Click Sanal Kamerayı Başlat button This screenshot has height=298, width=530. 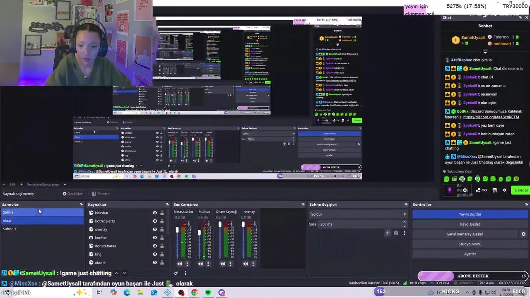(465, 234)
